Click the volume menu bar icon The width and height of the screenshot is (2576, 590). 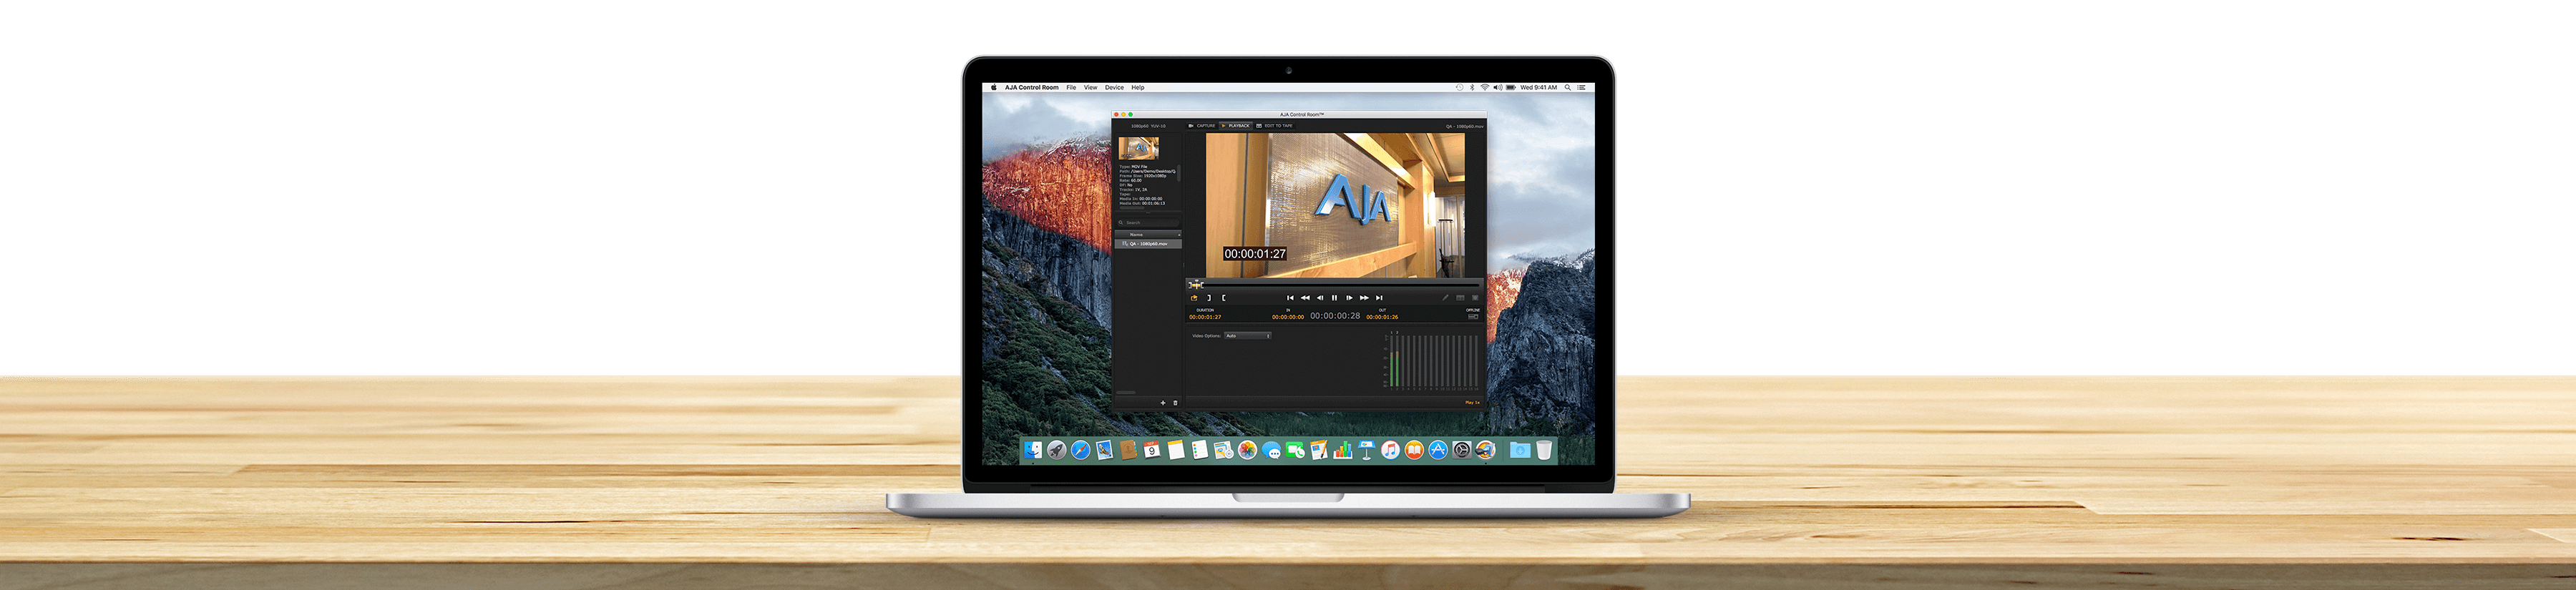coord(1498,88)
